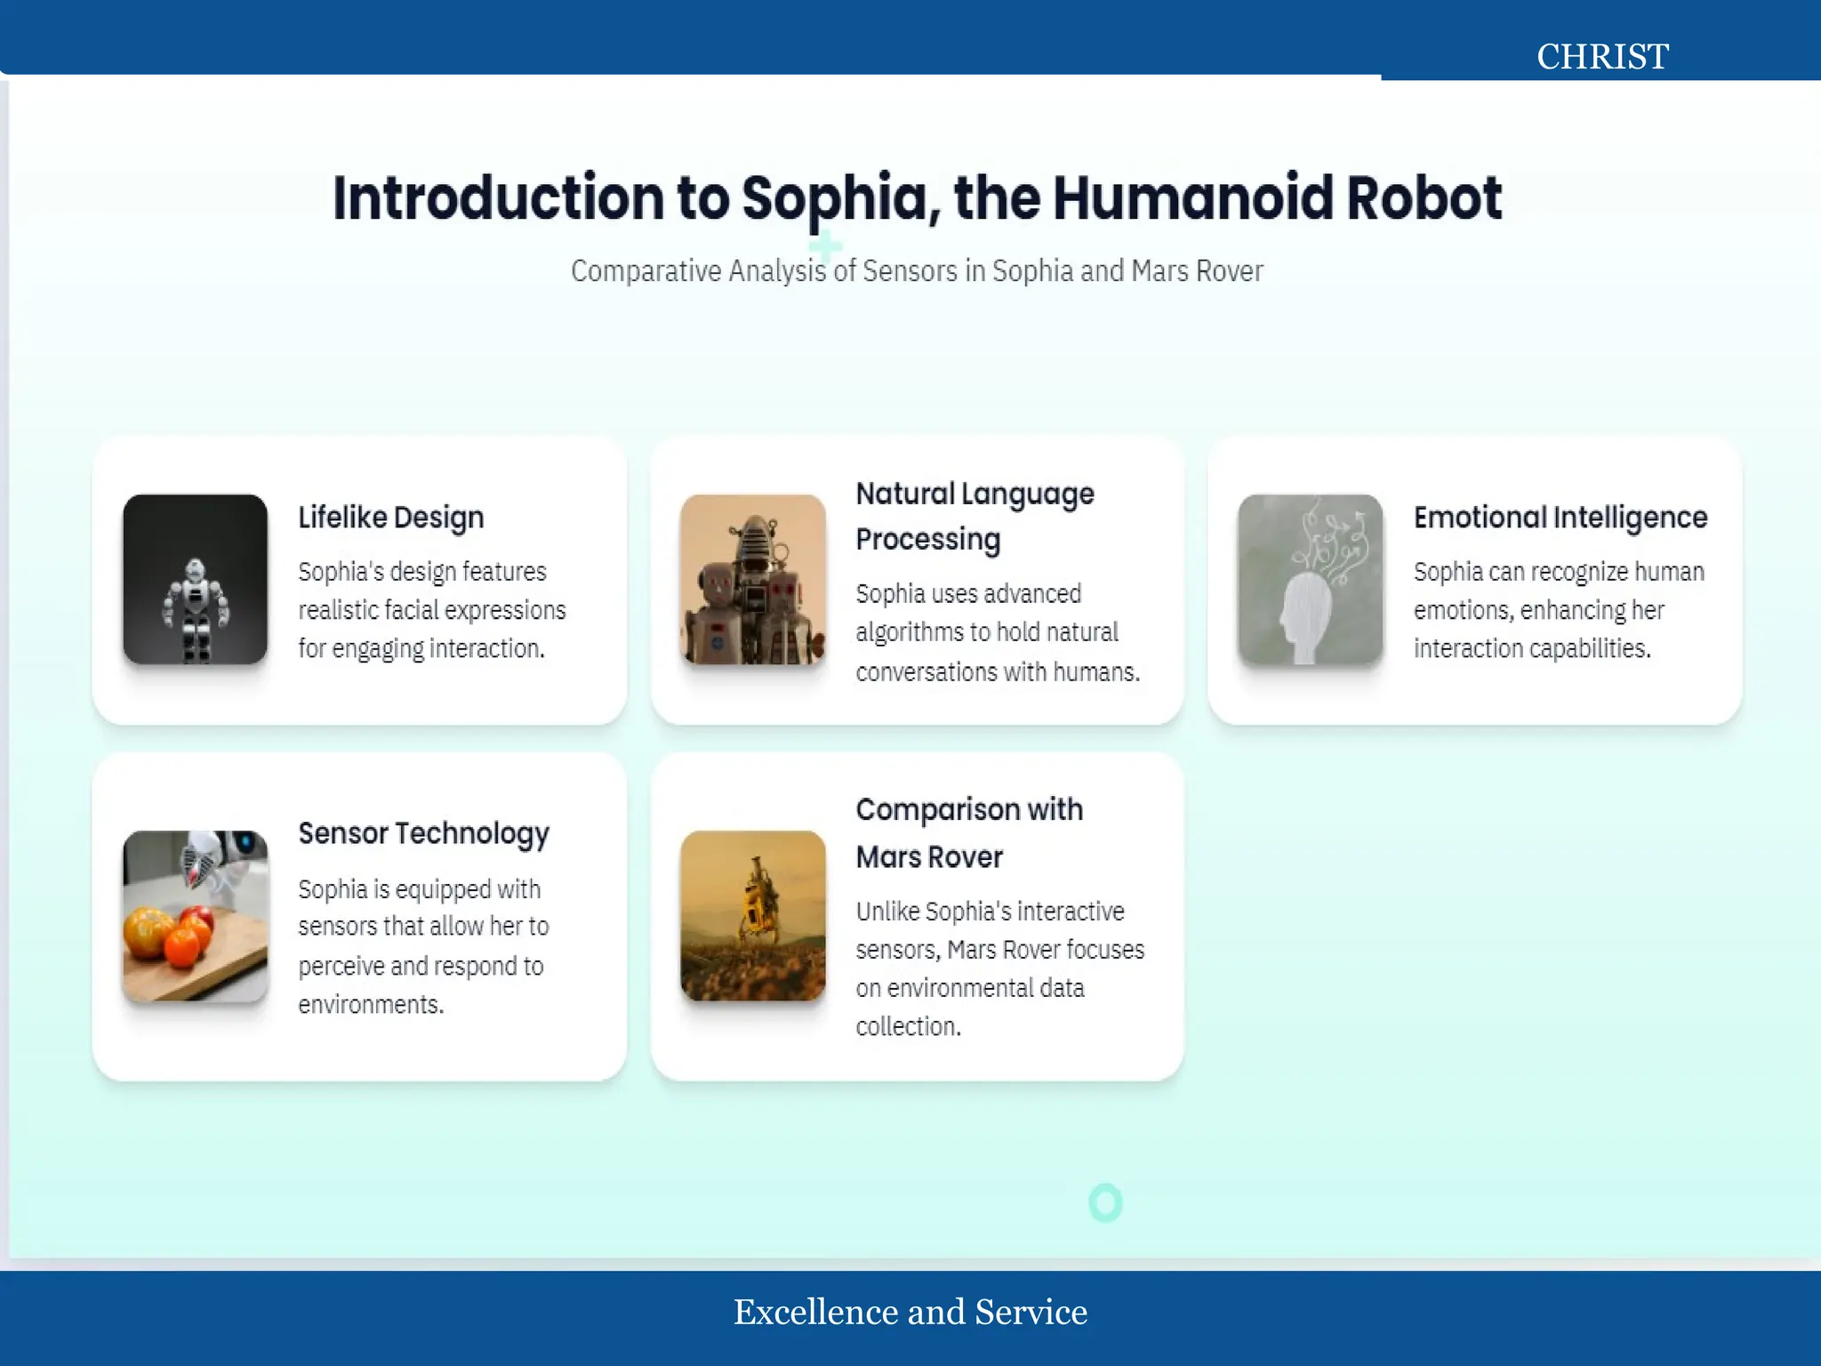Image resolution: width=1821 pixels, height=1366 pixels.
Task: Select the Natural Language Processing heading
Action: (x=975, y=516)
